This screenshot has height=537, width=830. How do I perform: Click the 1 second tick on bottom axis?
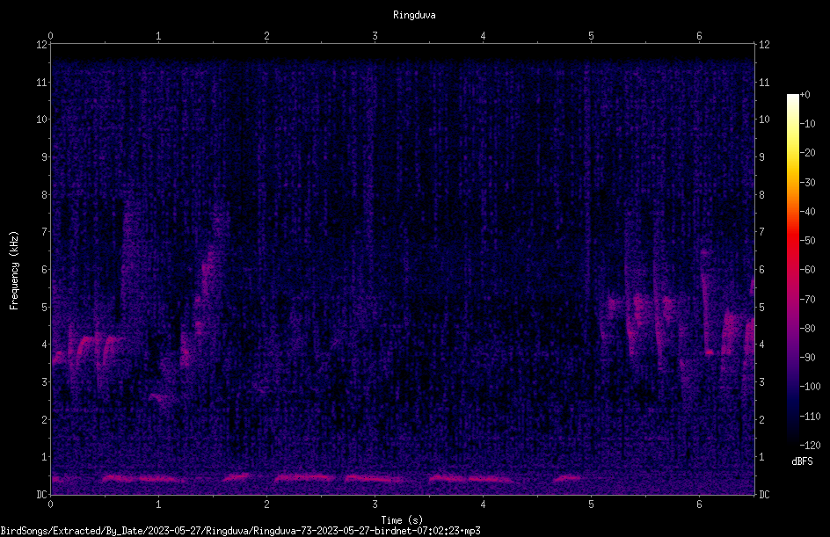(158, 504)
